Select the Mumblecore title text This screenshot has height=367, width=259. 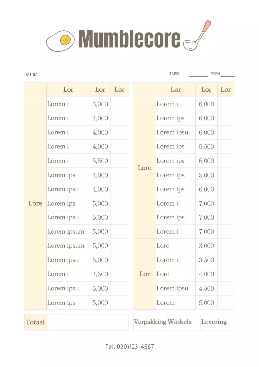(x=129, y=39)
